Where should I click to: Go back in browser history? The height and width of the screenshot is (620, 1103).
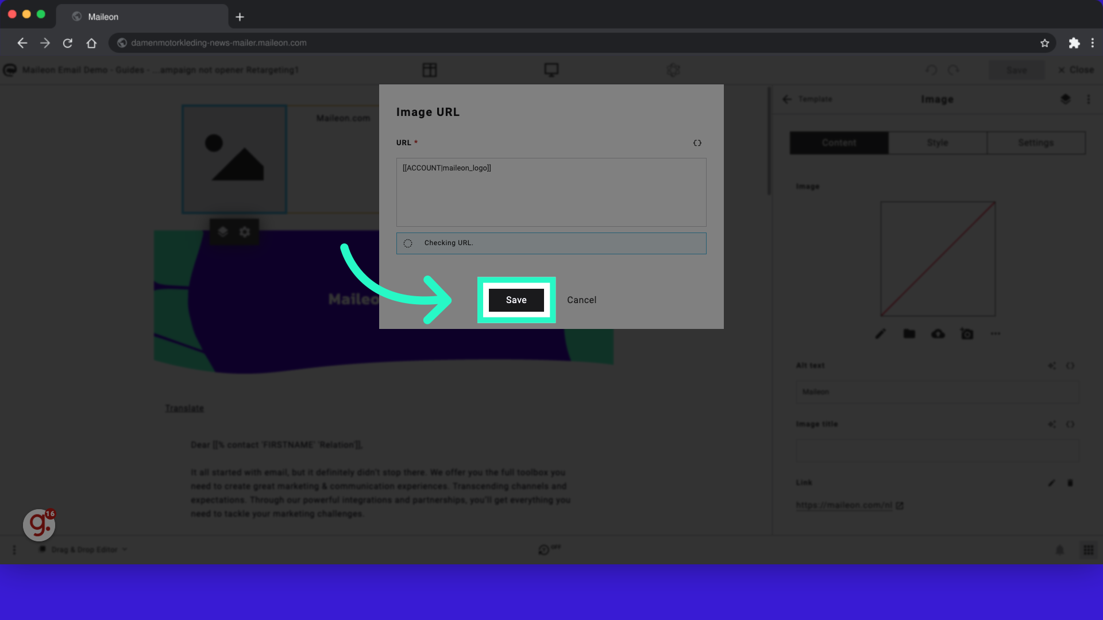22,43
